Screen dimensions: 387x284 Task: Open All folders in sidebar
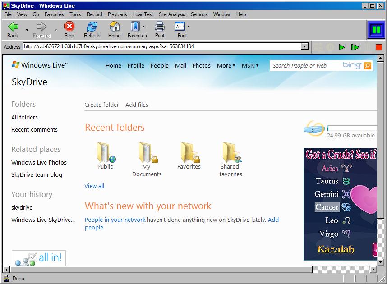(x=24, y=118)
